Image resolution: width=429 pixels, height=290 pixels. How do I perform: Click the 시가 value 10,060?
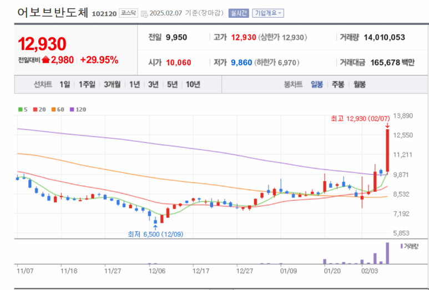pos(179,63)
